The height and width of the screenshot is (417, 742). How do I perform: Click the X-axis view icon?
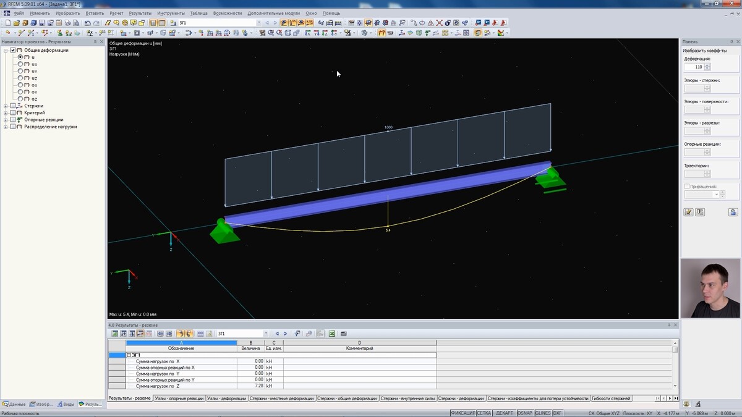click(307, 32)
